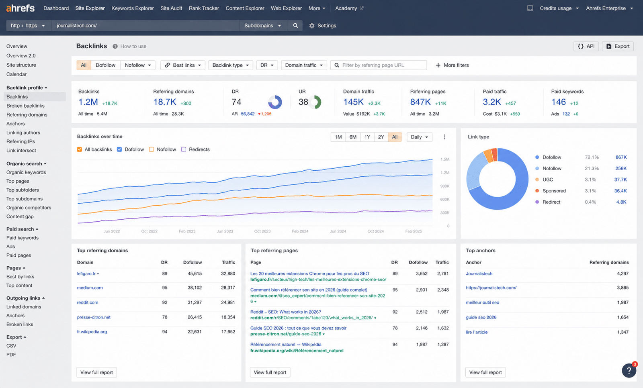Image resolution: width=643 pixels, height=388 pixels.
Task: Export as CSV from the sidebar
Action: point(11,346)
